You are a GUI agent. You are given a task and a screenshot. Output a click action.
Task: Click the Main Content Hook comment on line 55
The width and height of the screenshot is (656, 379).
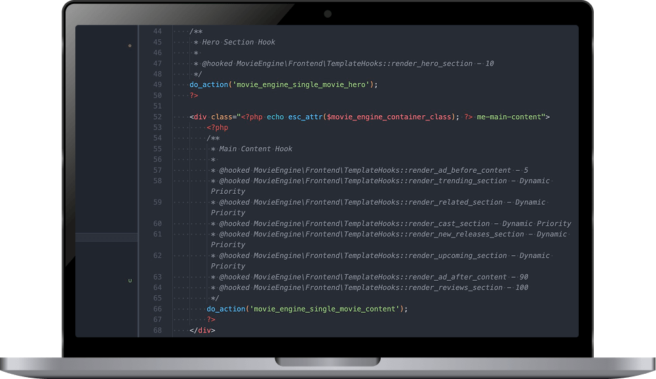[x=255, y=149]
